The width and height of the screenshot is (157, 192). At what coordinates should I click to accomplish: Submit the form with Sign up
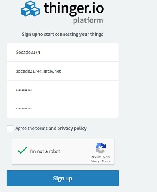[x=63, y=178]
